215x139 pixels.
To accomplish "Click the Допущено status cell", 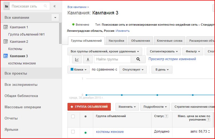I will click(162, 132).
